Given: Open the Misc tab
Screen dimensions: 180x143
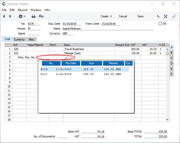Looking at the screenshot, I should [31, 39].
